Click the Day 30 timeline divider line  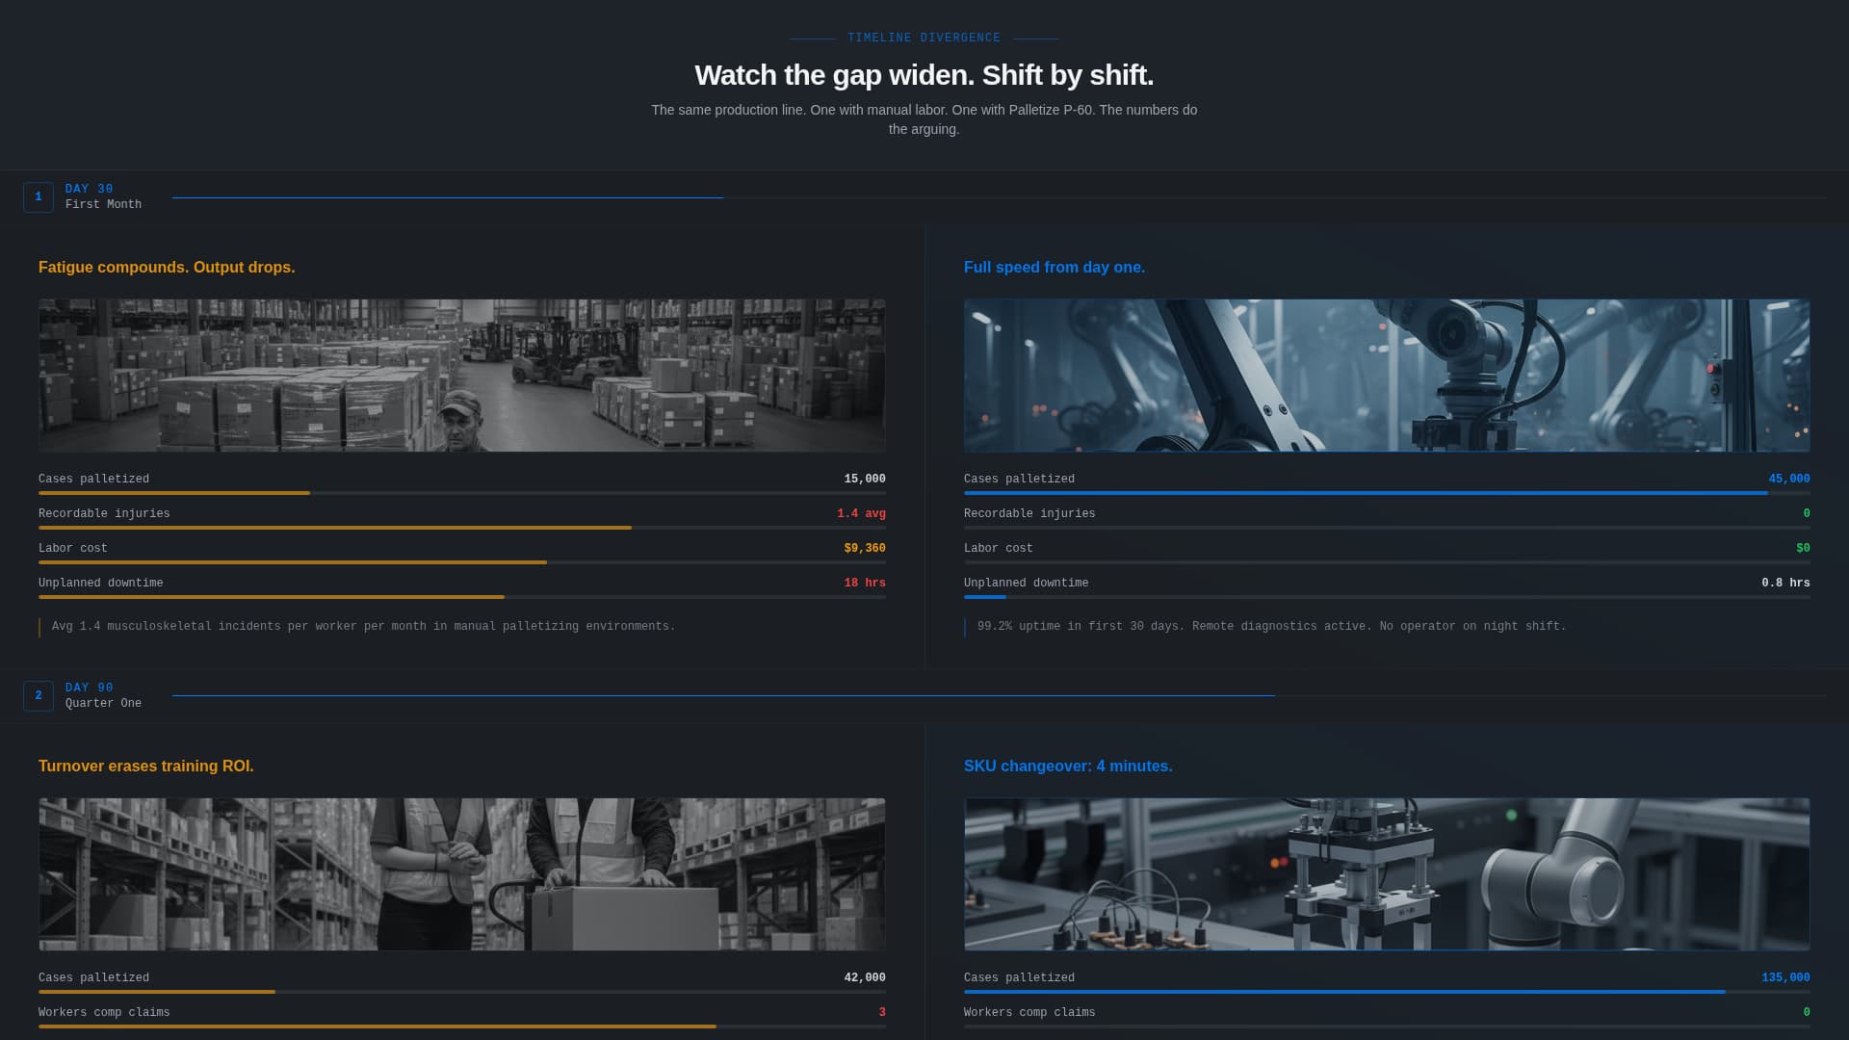[x=448, y=195]
